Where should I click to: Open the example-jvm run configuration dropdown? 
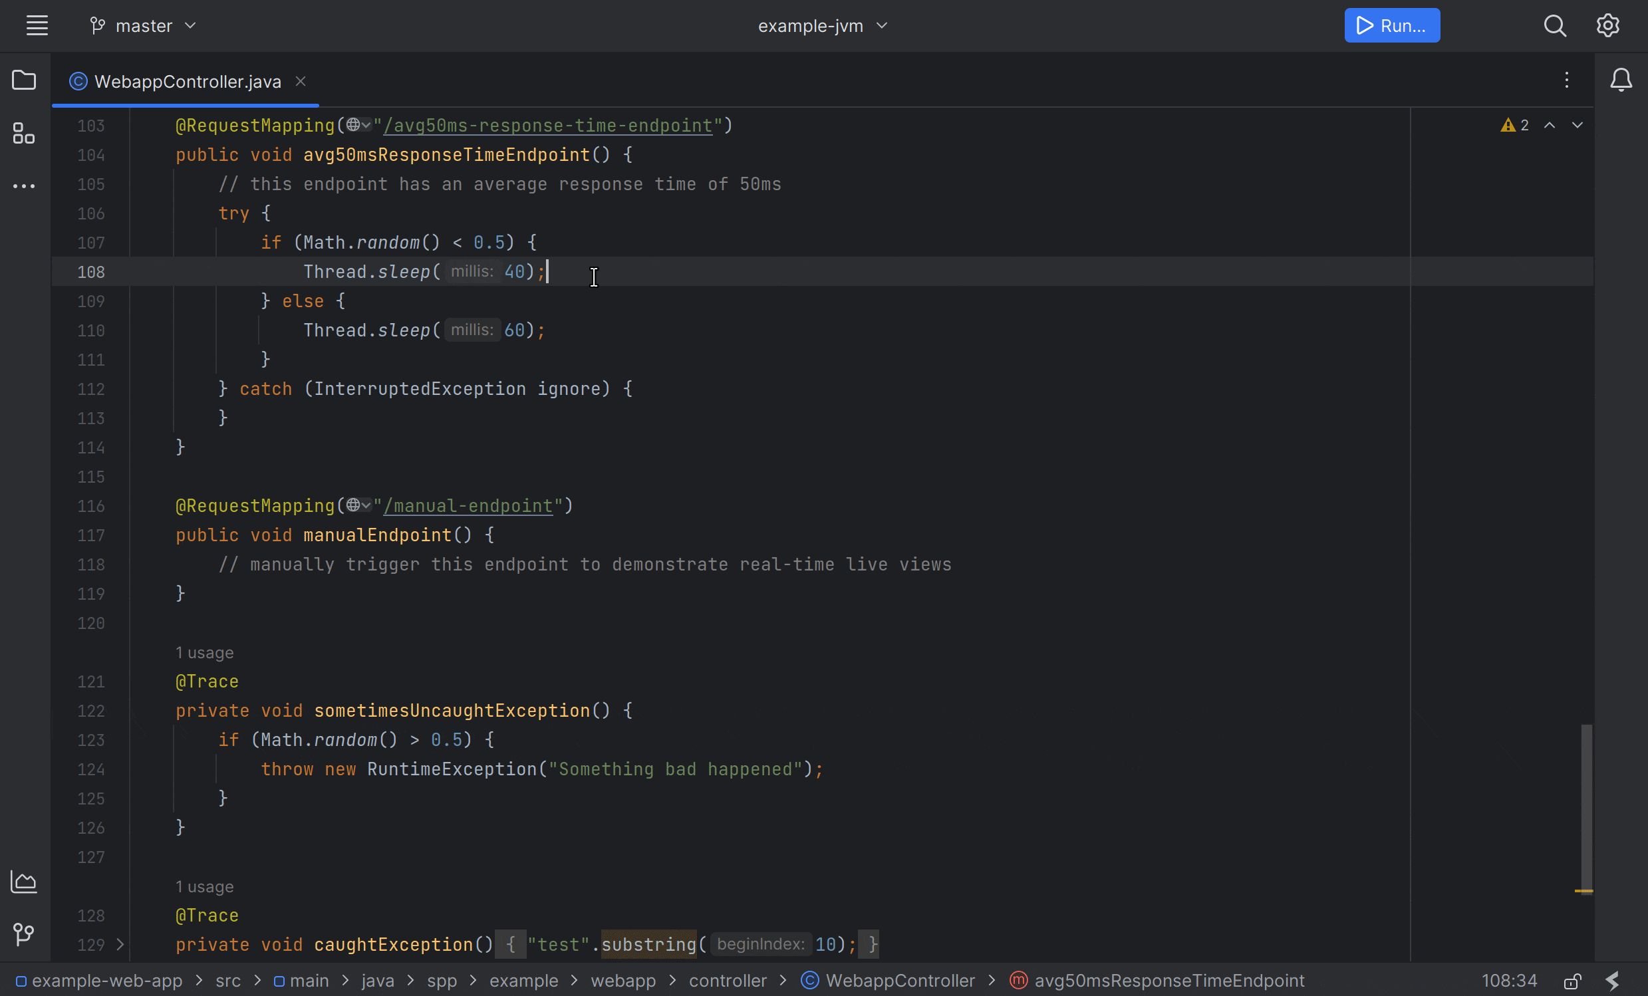coord(821,25)
